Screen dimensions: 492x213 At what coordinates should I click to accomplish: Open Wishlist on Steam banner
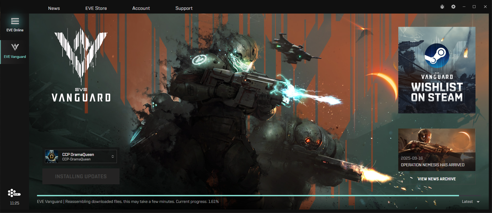(437, 70)
